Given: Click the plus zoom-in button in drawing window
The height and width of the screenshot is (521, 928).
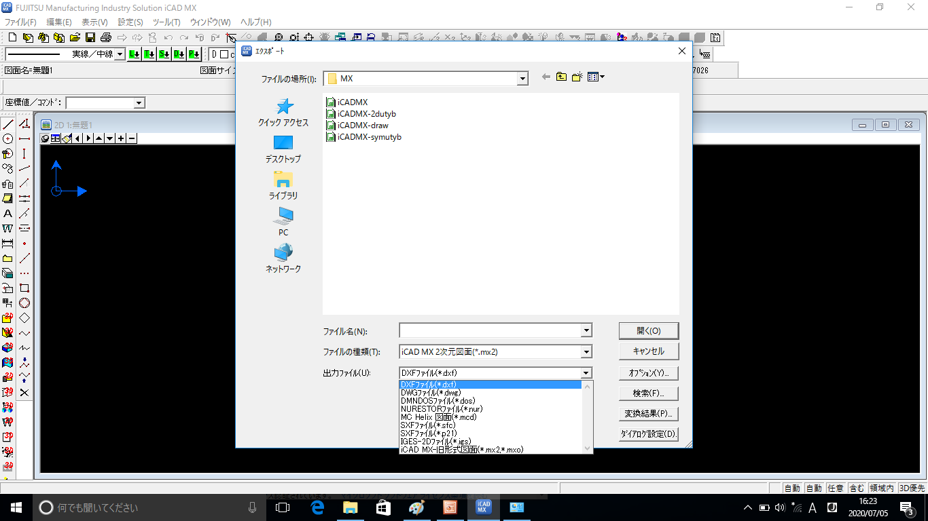Looking at the screenshot, I should [121, 138].
